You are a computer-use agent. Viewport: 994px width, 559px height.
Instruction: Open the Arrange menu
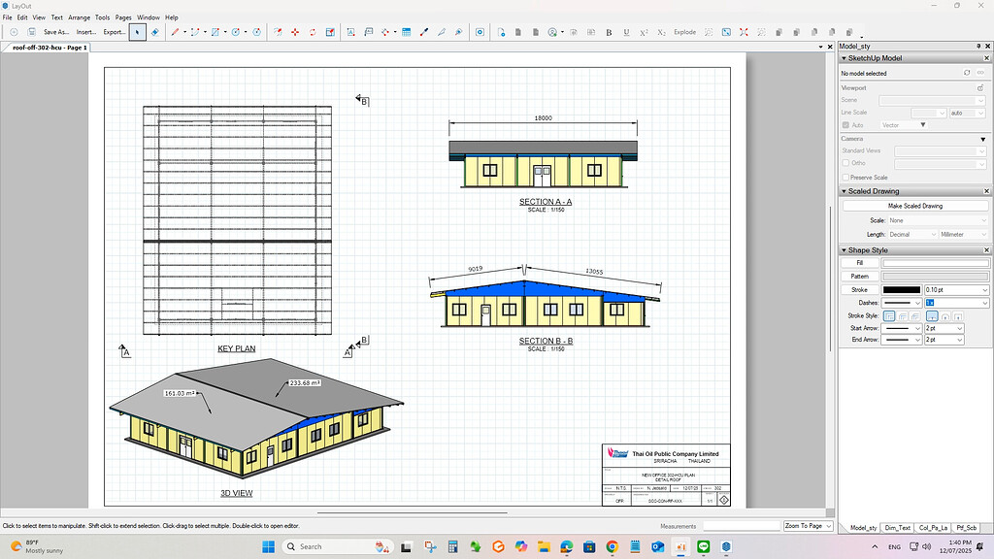point(79,16)
